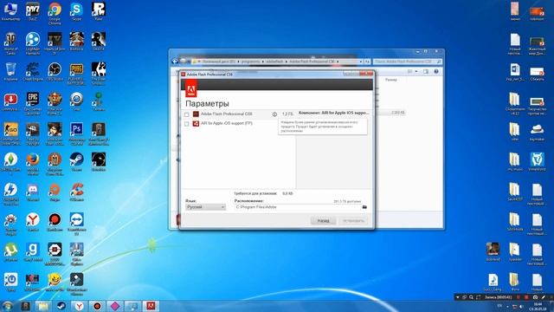Click the Adobe installer taskbar button
The width and height of the screenshot is (554, 312).
click(151, 306)
